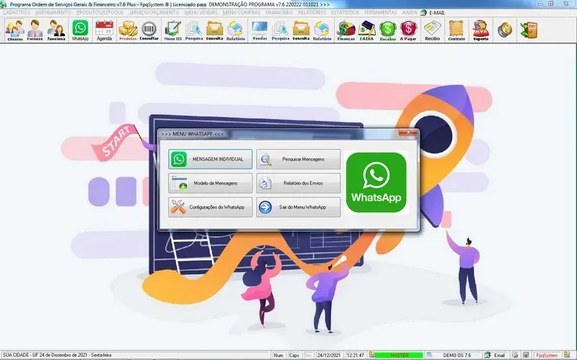
Task: Click the Pesquisar Mensagens button
Action: click(x=299, y=159)
